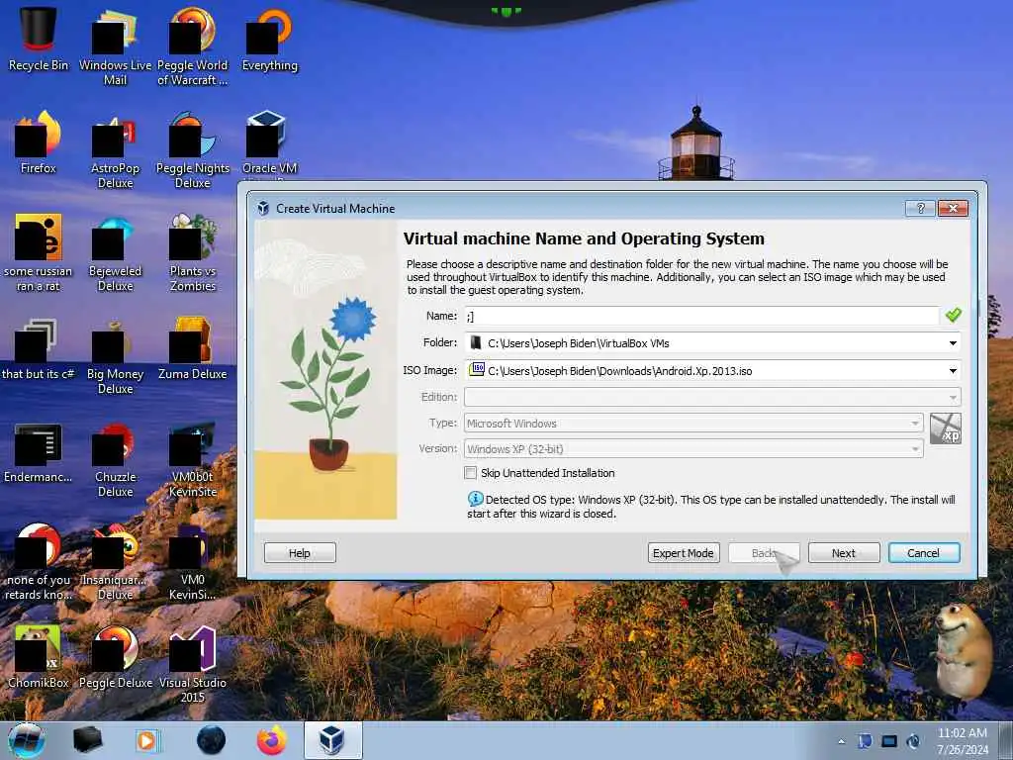Click the taskbar clock showing 11:02 AM

point(963,741)
